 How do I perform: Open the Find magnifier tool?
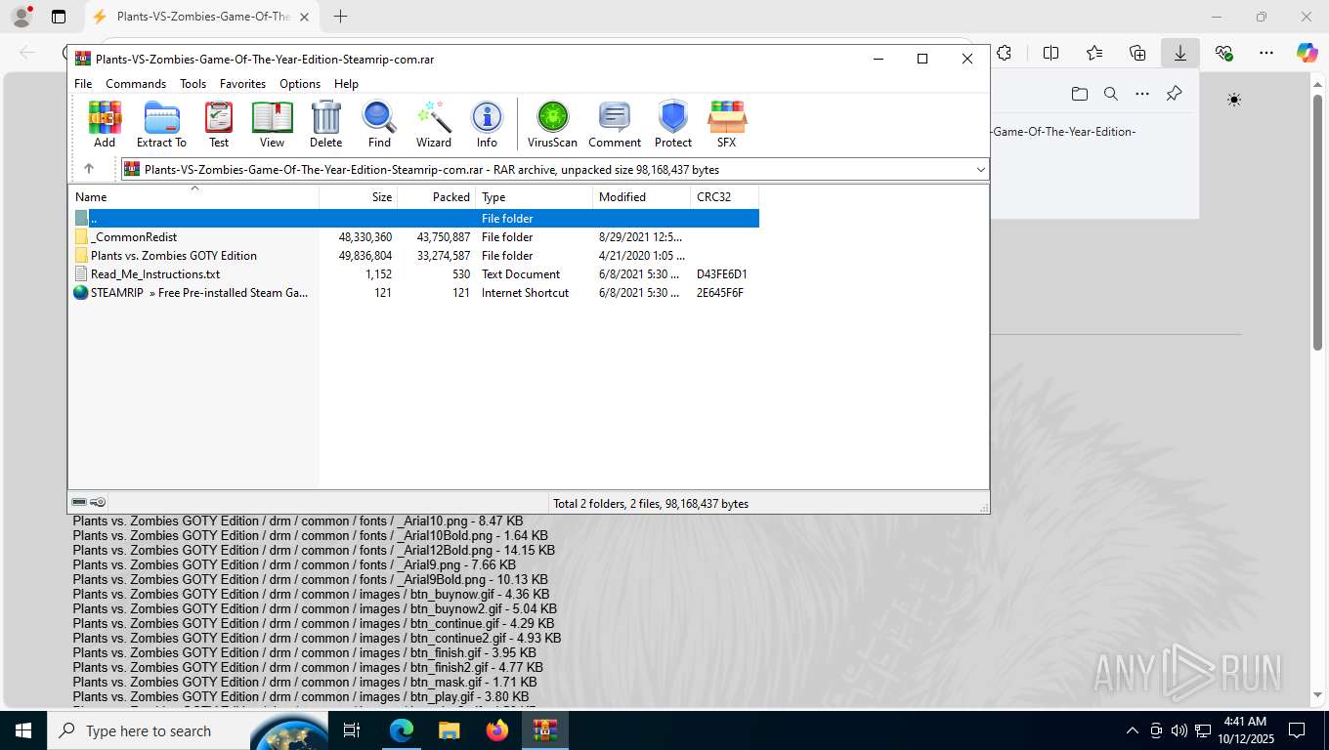click(x=379, y=124)
